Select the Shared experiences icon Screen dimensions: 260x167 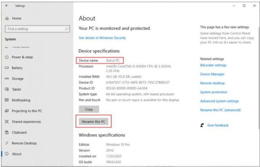click(7, 122)
